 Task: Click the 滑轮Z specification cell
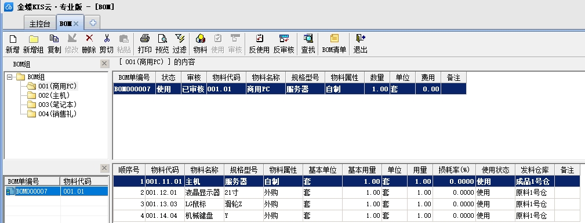(244, 205)
